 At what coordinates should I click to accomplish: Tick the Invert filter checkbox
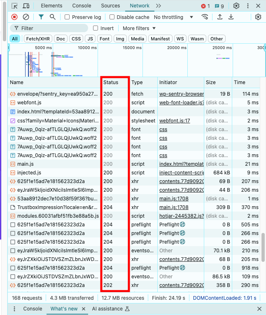pos(96,28)
